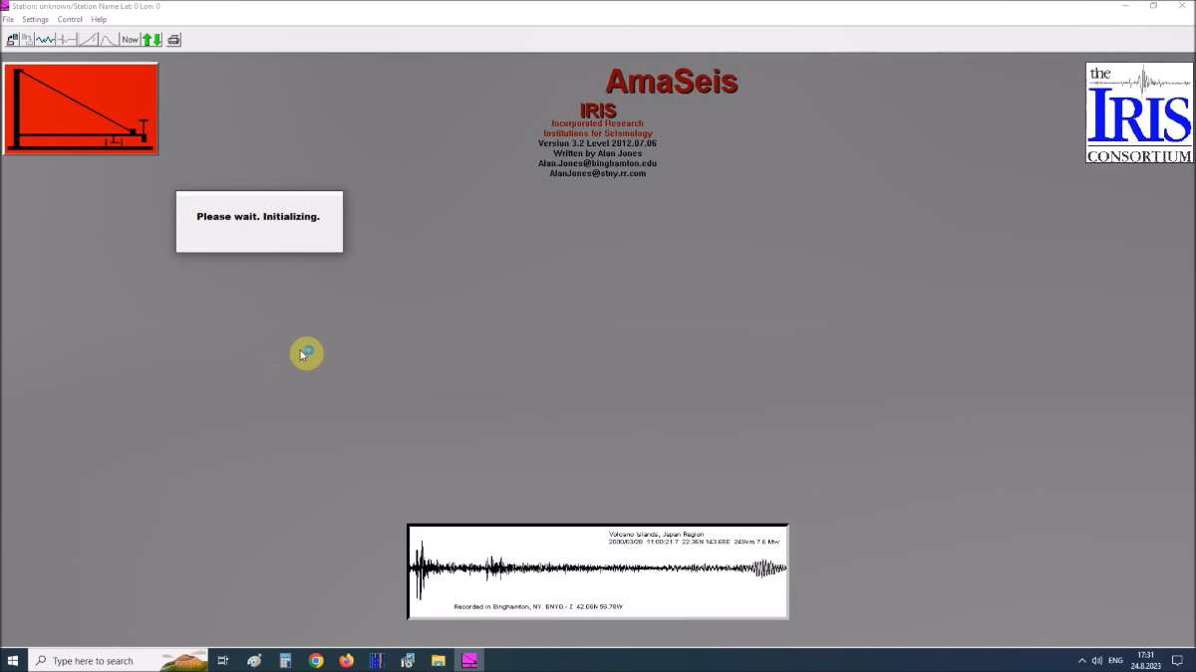Screen dimensions: 1196x672
Task: Select the blue seismic waveform toolbar icon
Action: click(45, 40)
